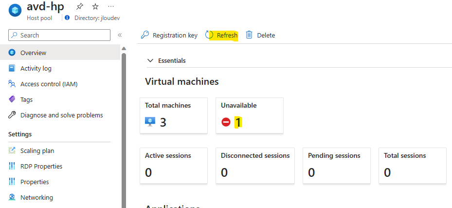
Task: Click the red Unavailable status icon
Action: 226,122
